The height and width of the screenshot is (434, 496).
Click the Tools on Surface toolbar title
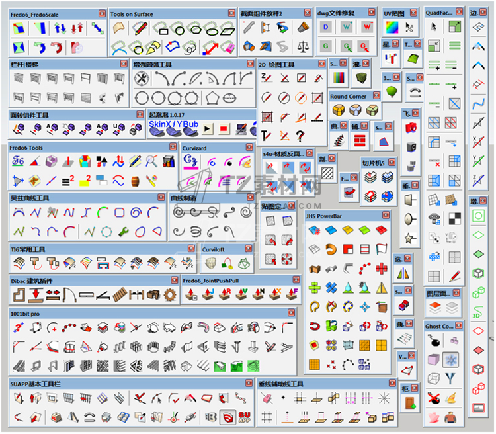click(132, 14)
